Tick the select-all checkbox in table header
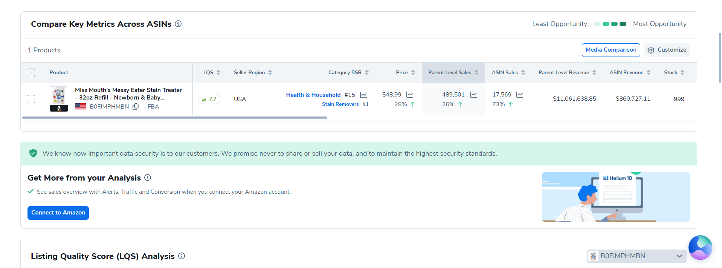This screenshot has width=722, height=268. click(31, 73)
